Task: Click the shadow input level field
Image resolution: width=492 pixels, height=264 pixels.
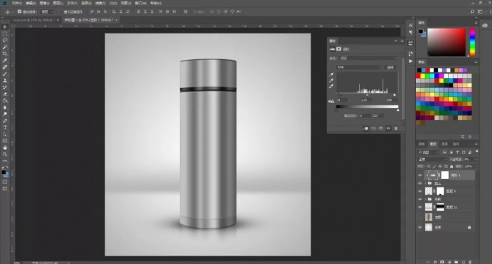Action: [342, 100]
